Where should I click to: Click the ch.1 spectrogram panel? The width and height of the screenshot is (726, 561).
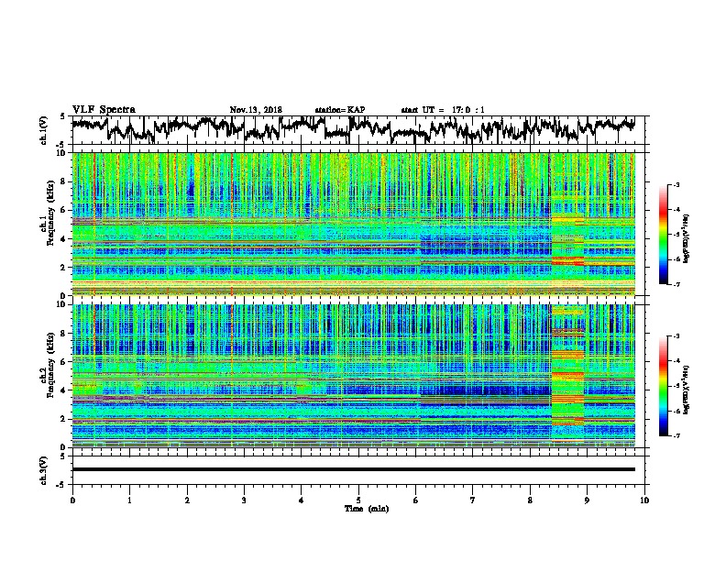[x=353, y=224]
